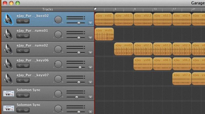
Task: Click the eJay_Pur..._keys06 track name
Action: coord(33,60)
